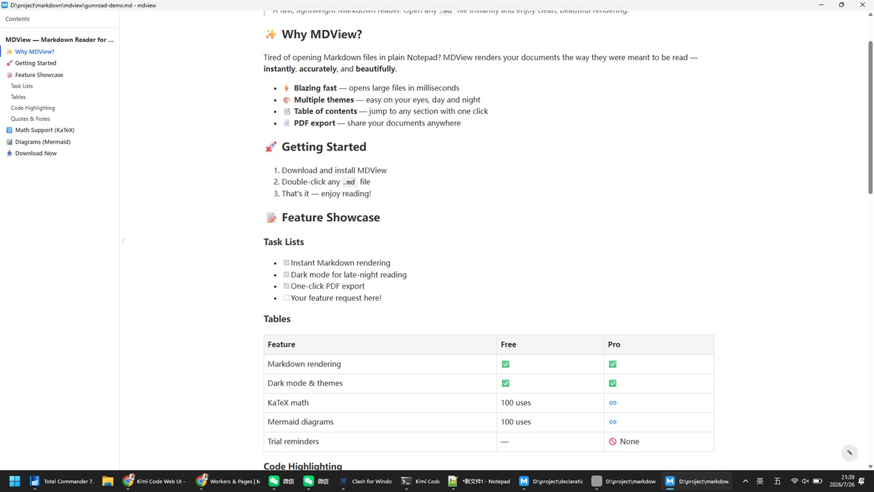Click the 100 uses cell for KaTeX math

point(550,403)
